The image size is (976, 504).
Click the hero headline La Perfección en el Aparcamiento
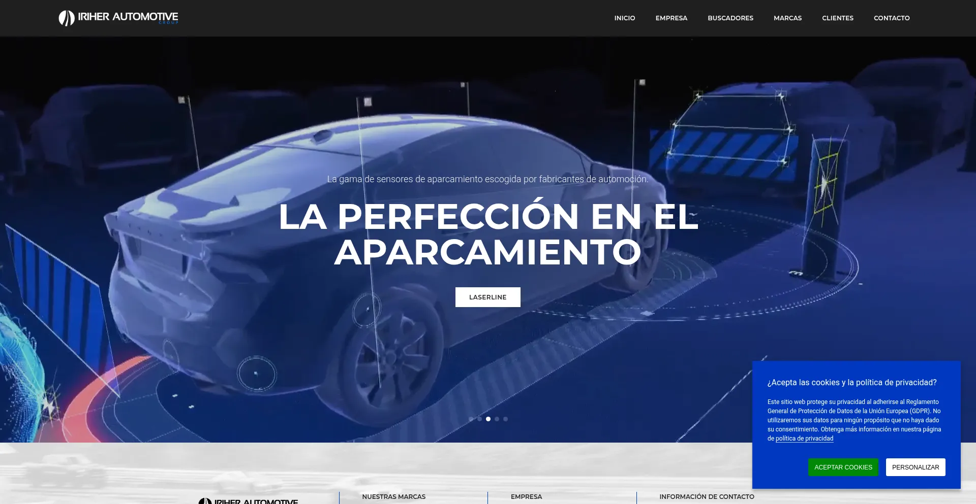tap(488, 234)
